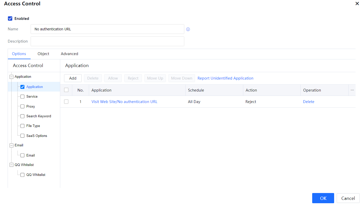Enable the Service checkbox
The width and height of the screenshot is (364, 205).
coord(22,97)
